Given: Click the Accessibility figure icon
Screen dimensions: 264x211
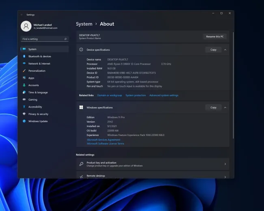Looking at the screenshot, I should [24, 107].
